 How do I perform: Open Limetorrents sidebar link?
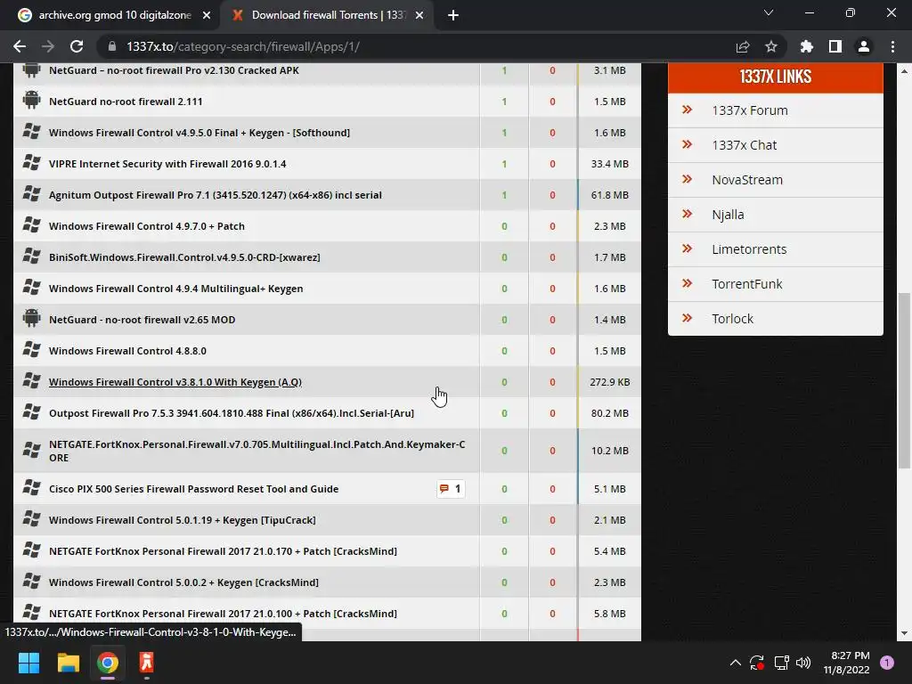749,249
